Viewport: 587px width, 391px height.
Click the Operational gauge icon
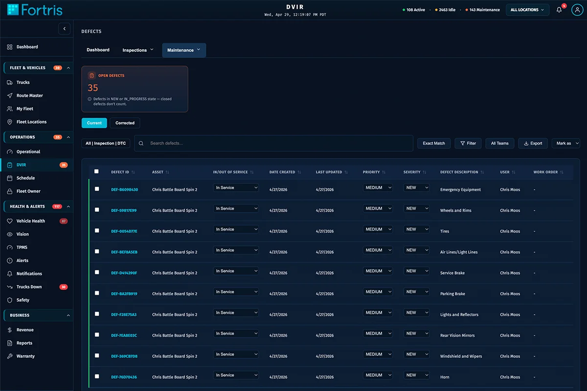(x=10, y=152)
